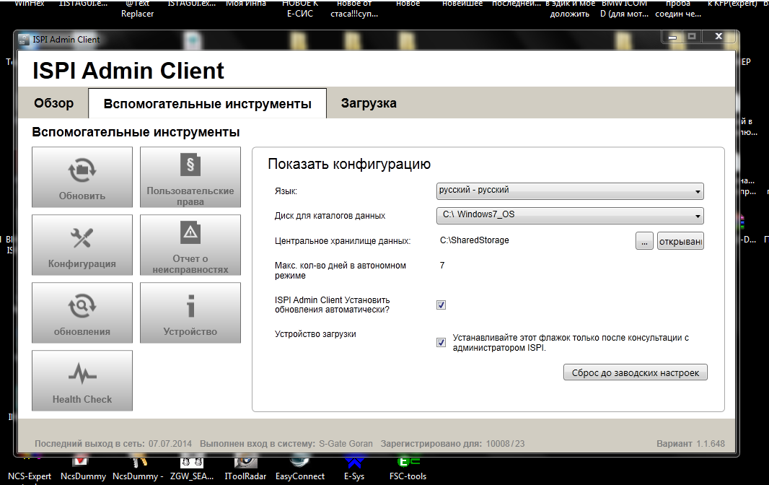Click the Показать конфигурацию heading
This screenshot has width=769, height=485.
pos(349,164)
